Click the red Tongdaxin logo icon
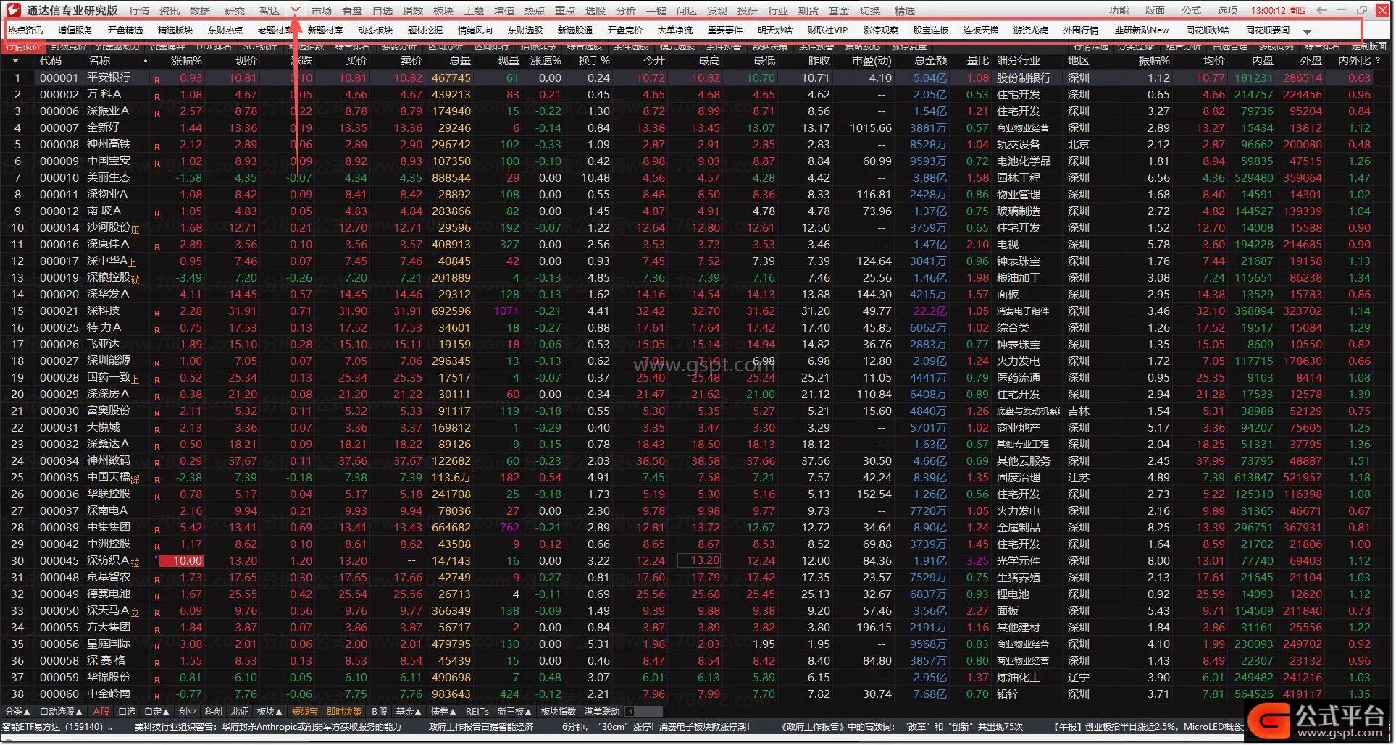1396x745 pixels. (13, 10)
